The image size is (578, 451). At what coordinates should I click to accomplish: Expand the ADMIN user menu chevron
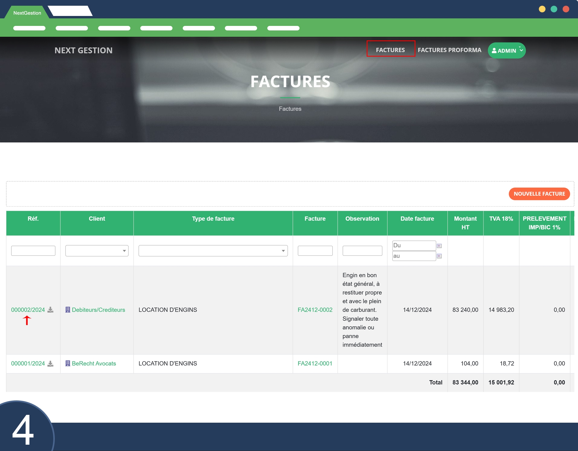tap(521, 50)
